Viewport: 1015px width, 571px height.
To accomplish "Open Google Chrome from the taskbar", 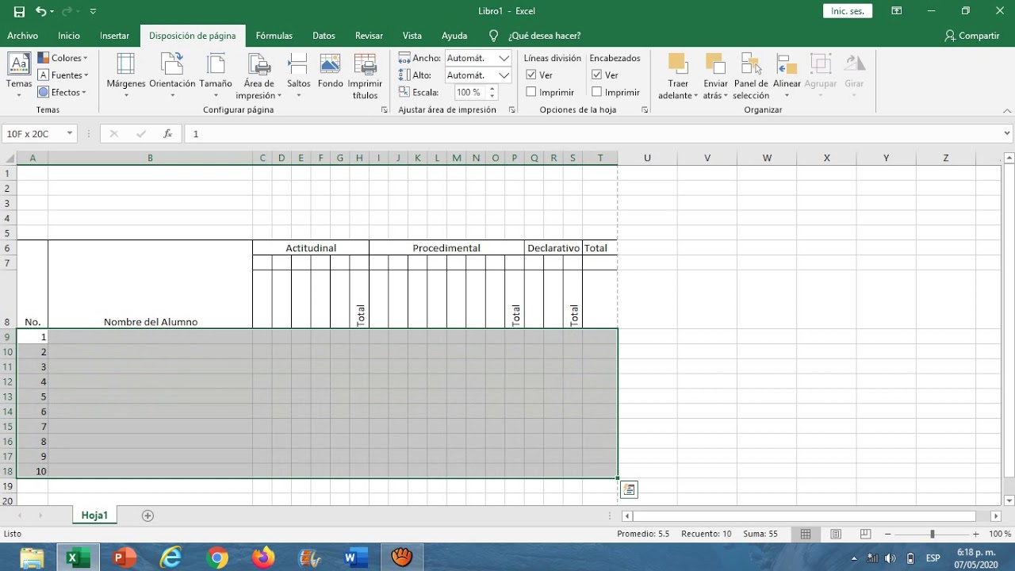I will point(217,558).
